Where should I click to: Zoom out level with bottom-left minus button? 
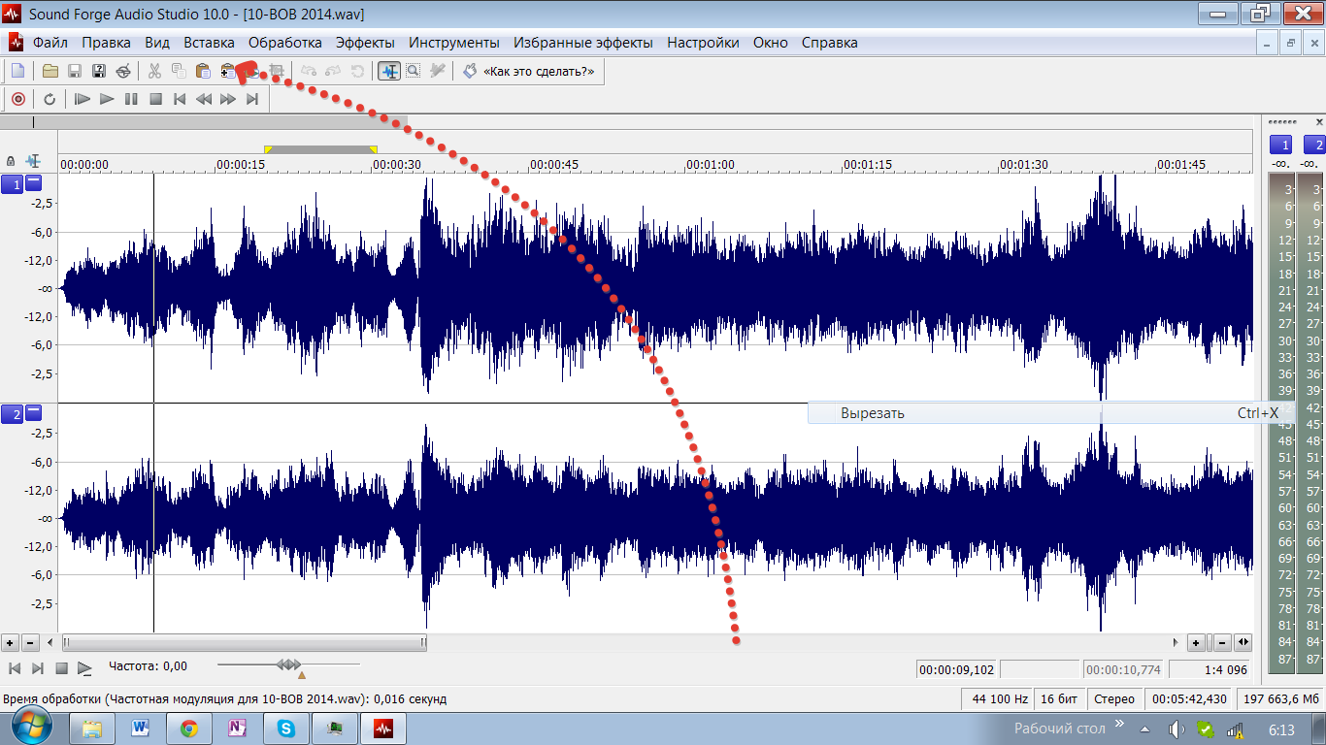click(30, 642)
